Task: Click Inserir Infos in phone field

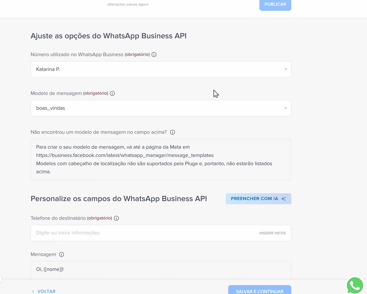Action: [x=272, y=233]
